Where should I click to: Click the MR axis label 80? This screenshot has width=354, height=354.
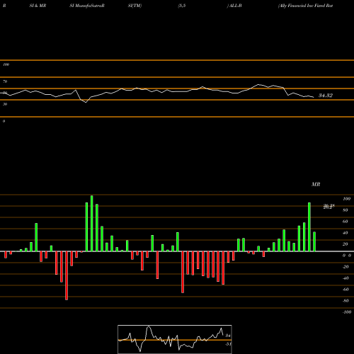coord(346,210)
